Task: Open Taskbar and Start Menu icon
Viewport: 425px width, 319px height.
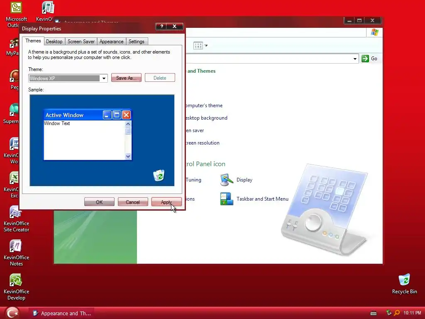Action: pyautogui.click(x=227, y=199)
